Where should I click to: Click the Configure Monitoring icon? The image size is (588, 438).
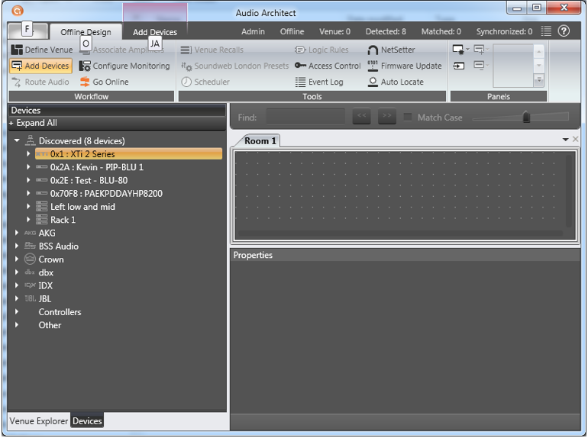tap(85, 66)
